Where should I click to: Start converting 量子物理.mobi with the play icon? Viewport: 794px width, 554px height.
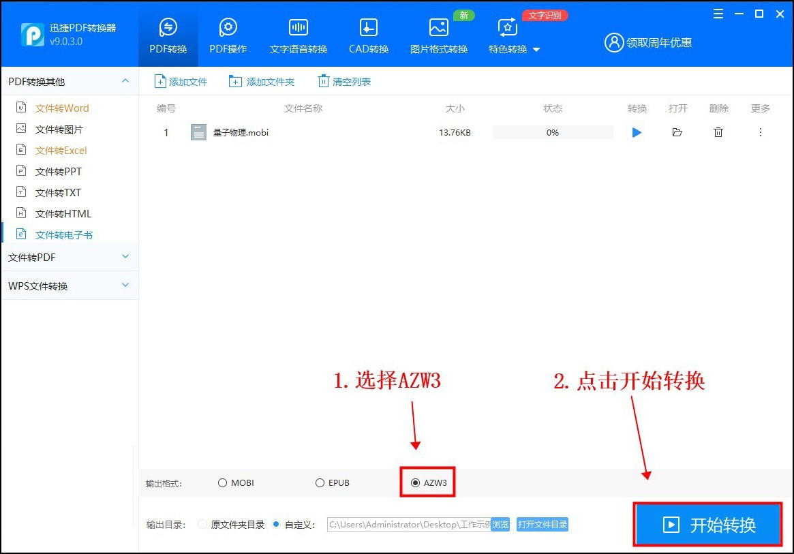click(x=636, y=132)
